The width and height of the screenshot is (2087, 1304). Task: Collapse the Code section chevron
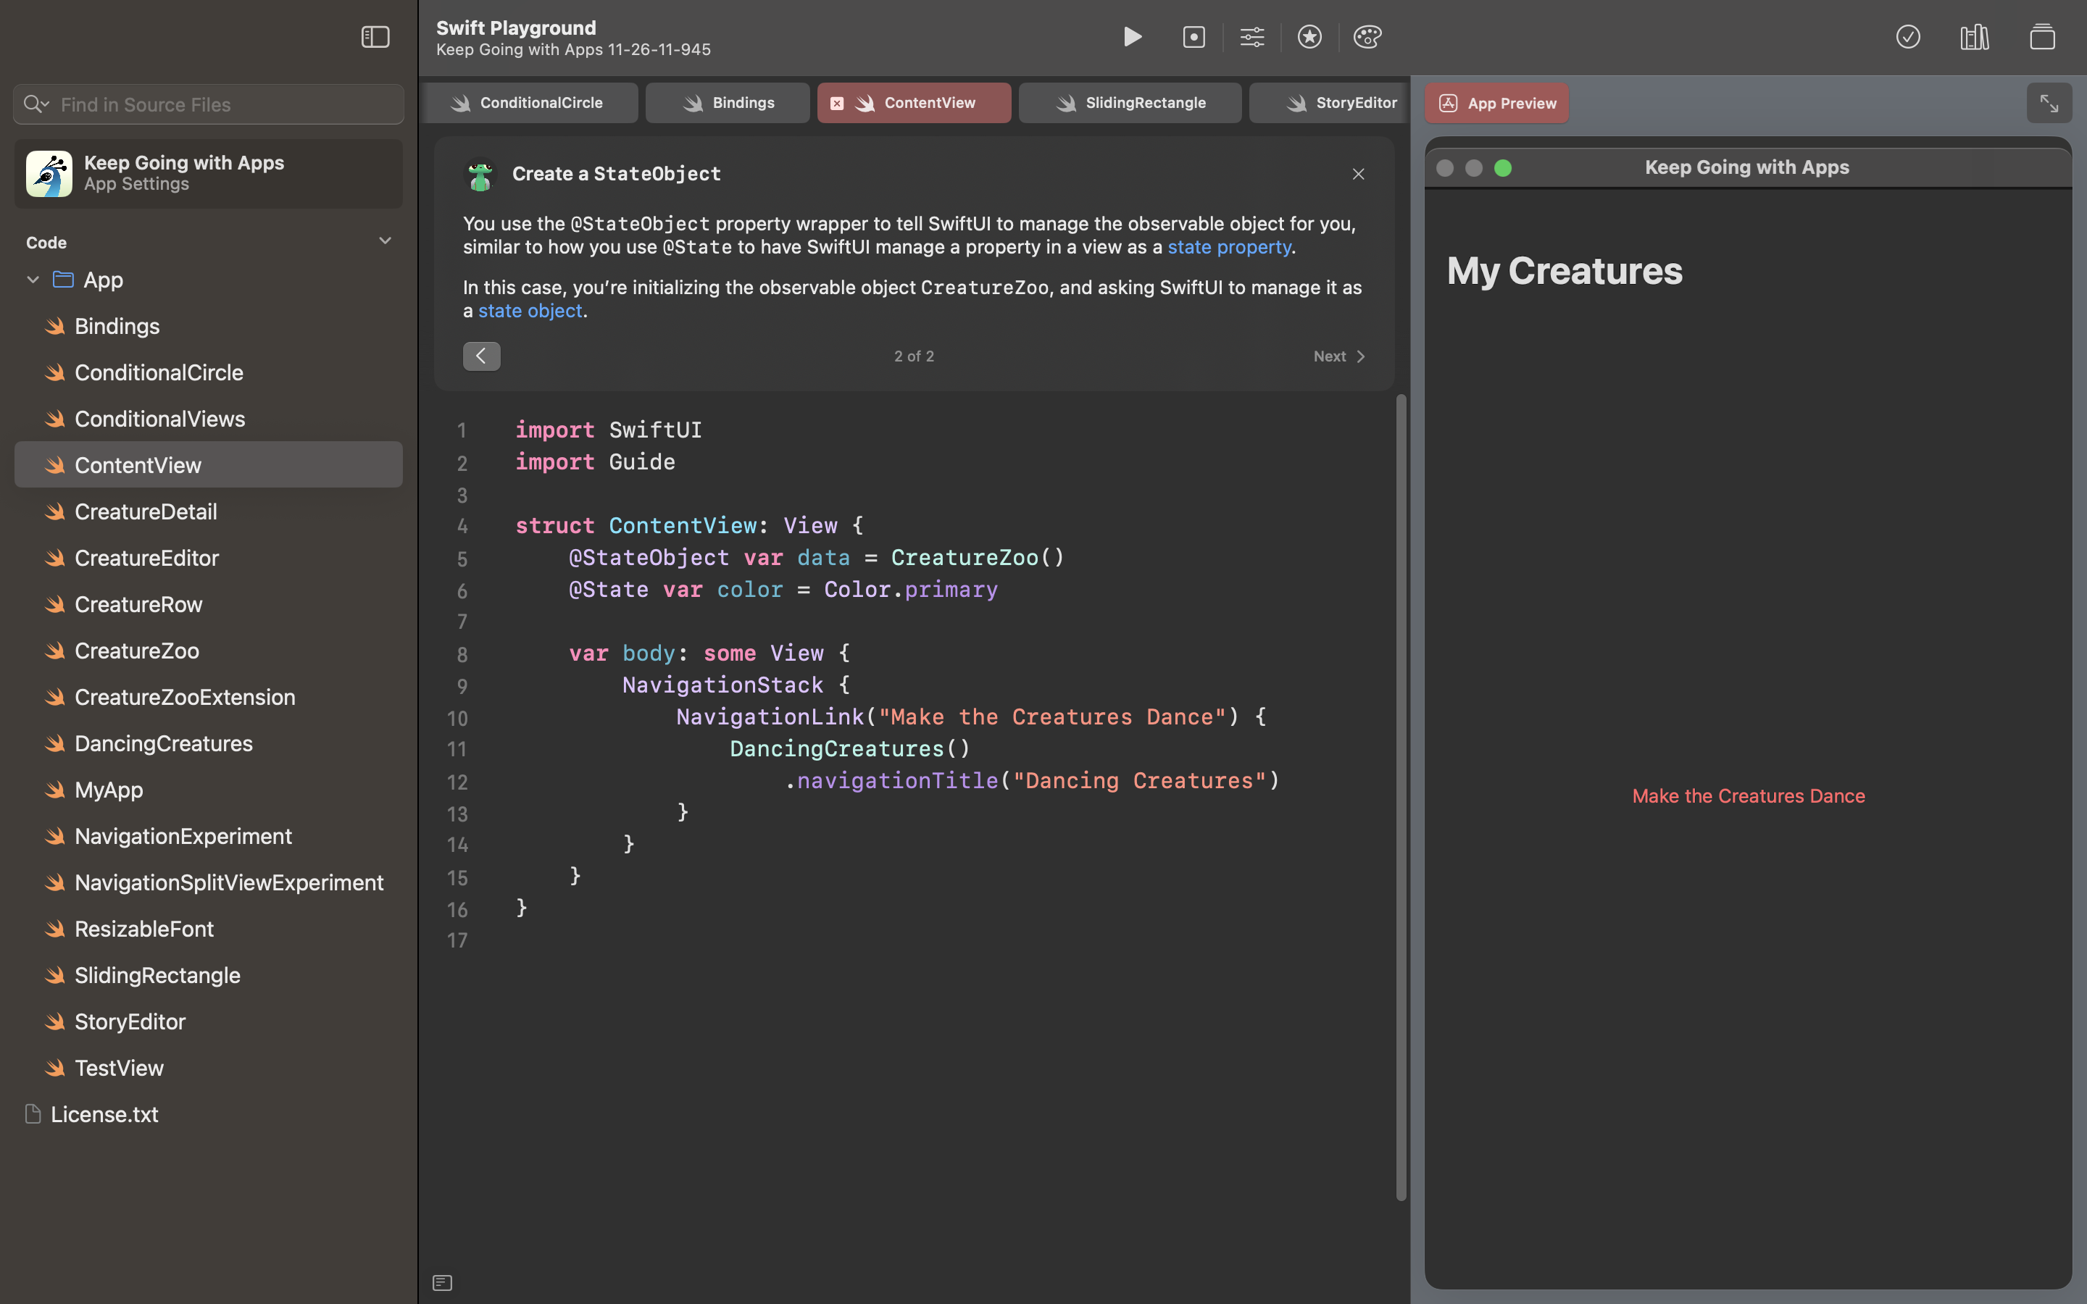385,241
